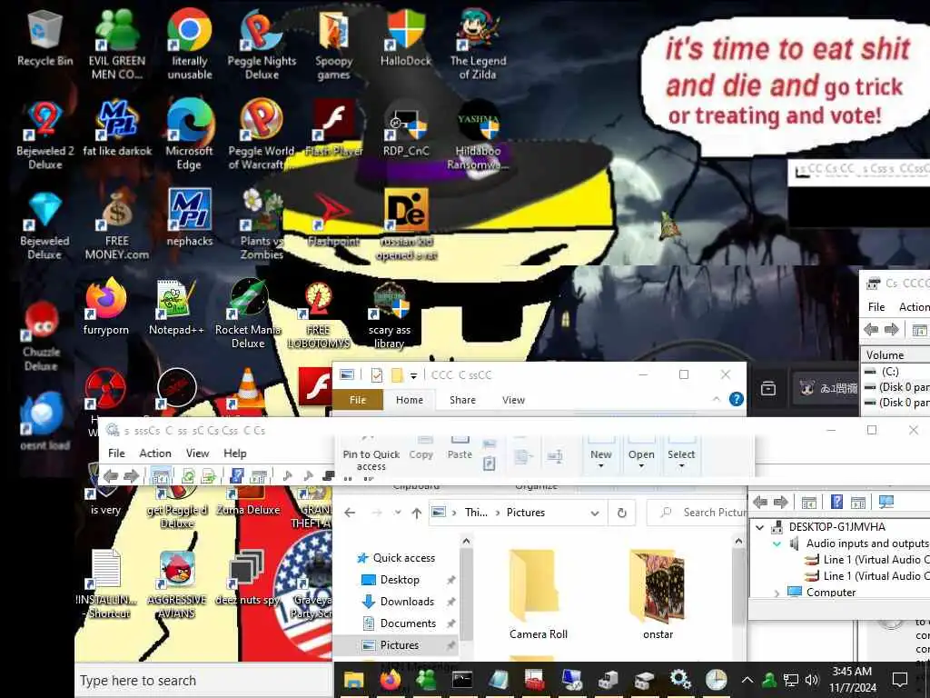Click the Refresh toolbar icon in console window
This screenshot has height=698, width=930.
(x=188, y=475)
